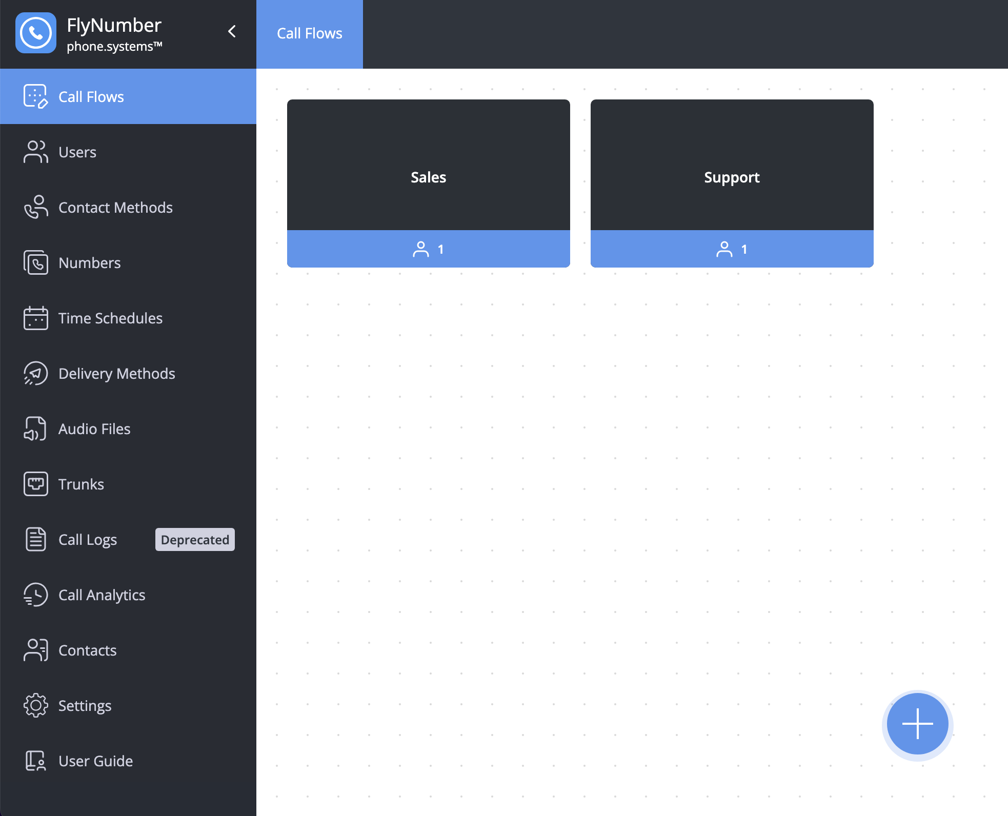Click the user icon on Sales card

pos(421,249)
